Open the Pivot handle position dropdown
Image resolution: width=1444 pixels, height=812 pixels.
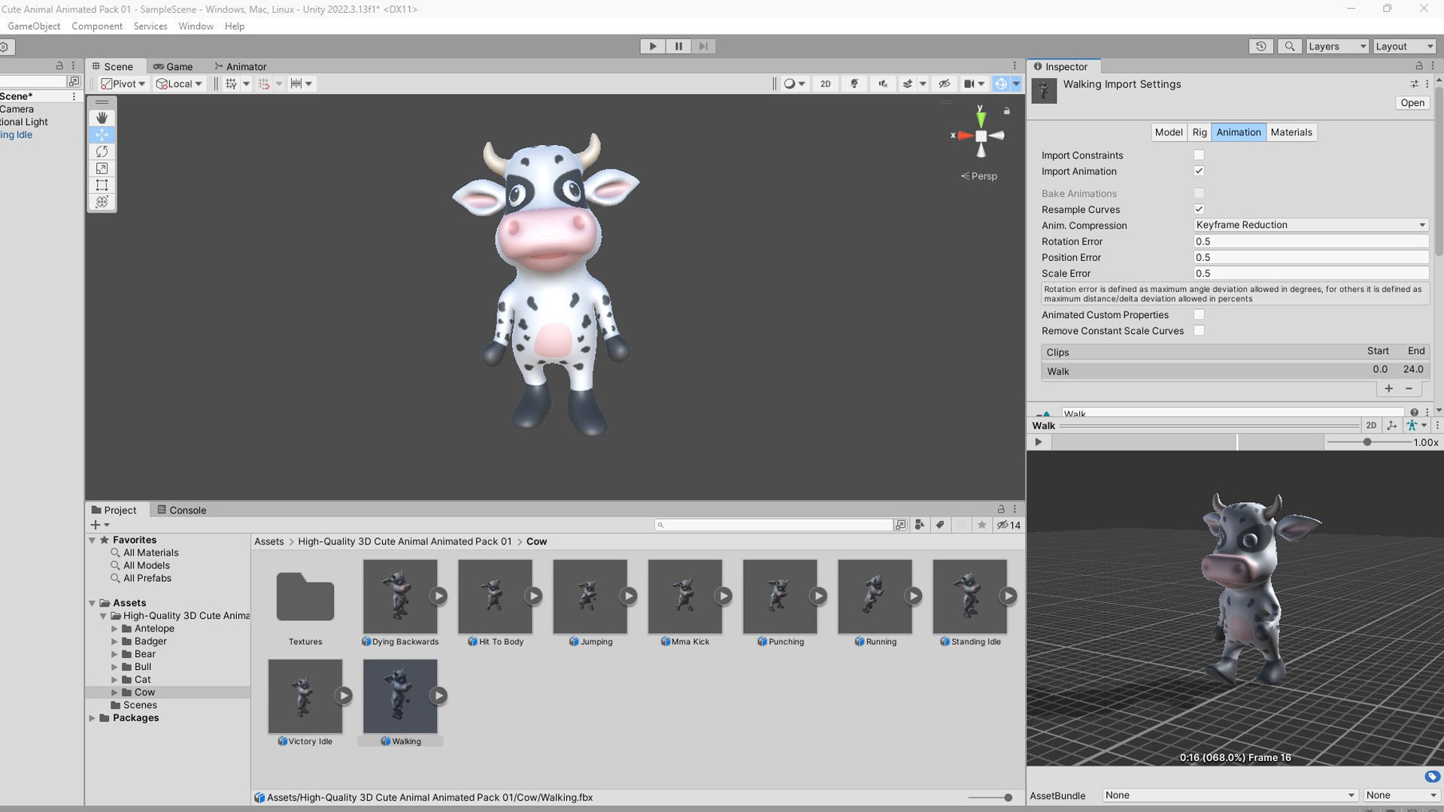point(123,83)
